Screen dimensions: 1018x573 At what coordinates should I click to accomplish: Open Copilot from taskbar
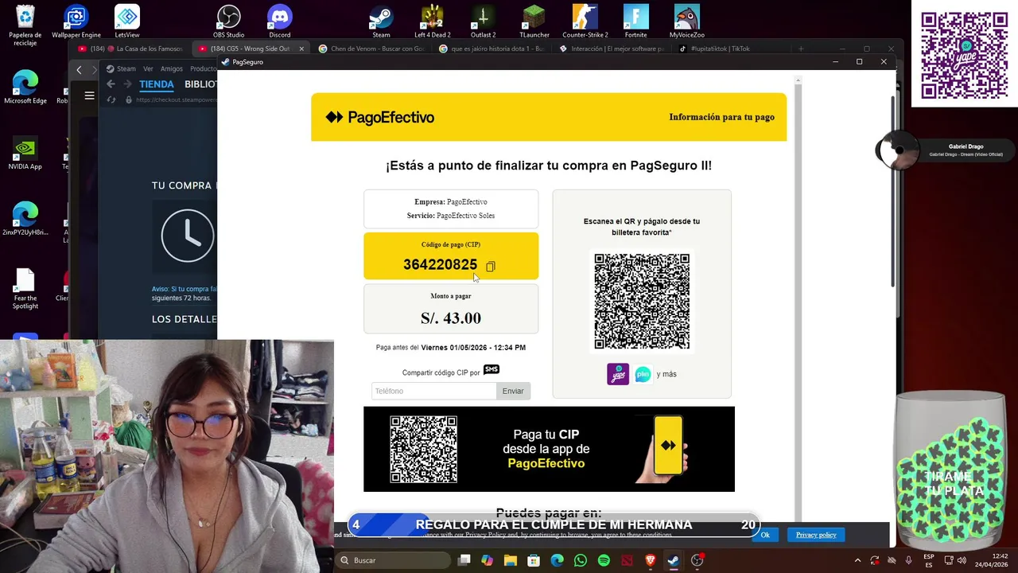click(487, 560)
